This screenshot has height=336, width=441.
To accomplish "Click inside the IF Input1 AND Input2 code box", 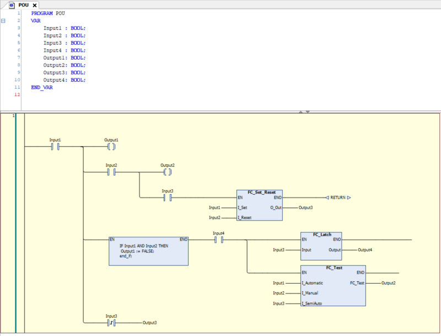I will pyautogui.click(x=148, y=251).
